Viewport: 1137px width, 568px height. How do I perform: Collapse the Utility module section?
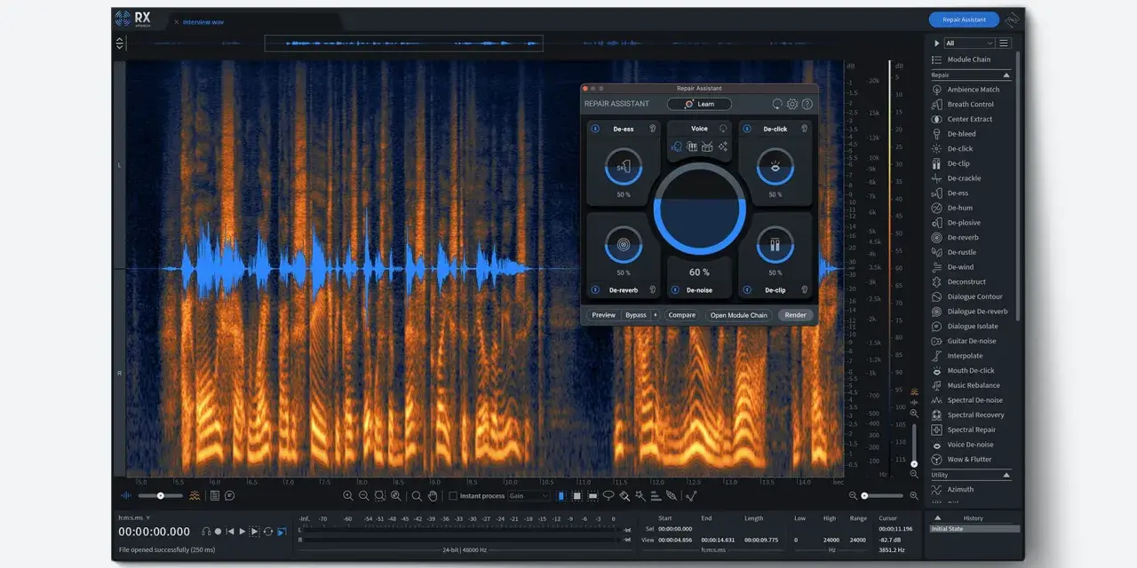click(1006, 475)
